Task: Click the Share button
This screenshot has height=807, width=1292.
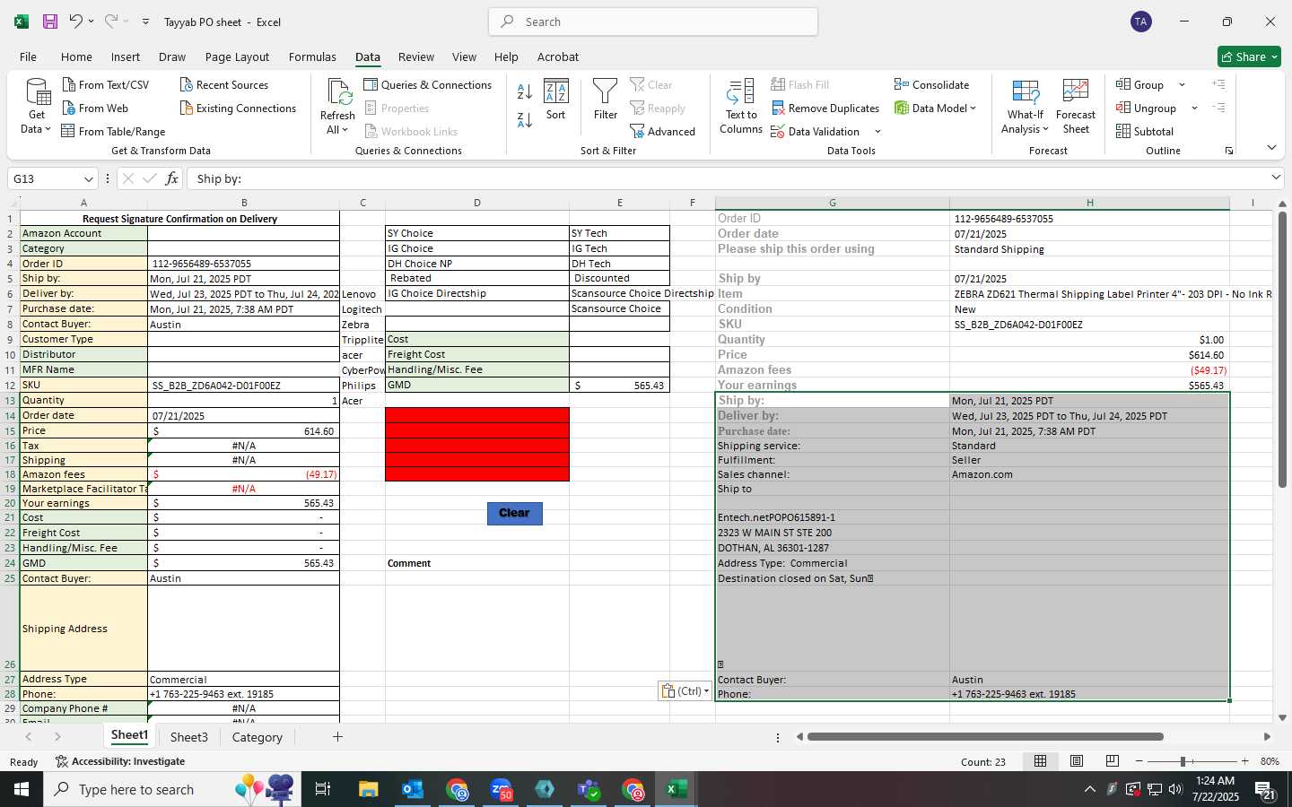Action: (x=1249, y=56)
